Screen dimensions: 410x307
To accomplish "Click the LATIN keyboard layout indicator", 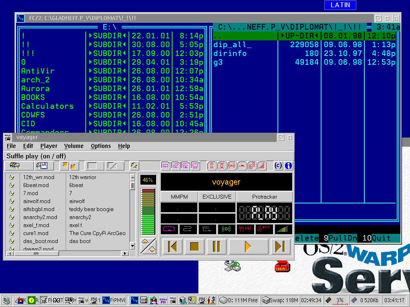I will (x=340, y=5).
